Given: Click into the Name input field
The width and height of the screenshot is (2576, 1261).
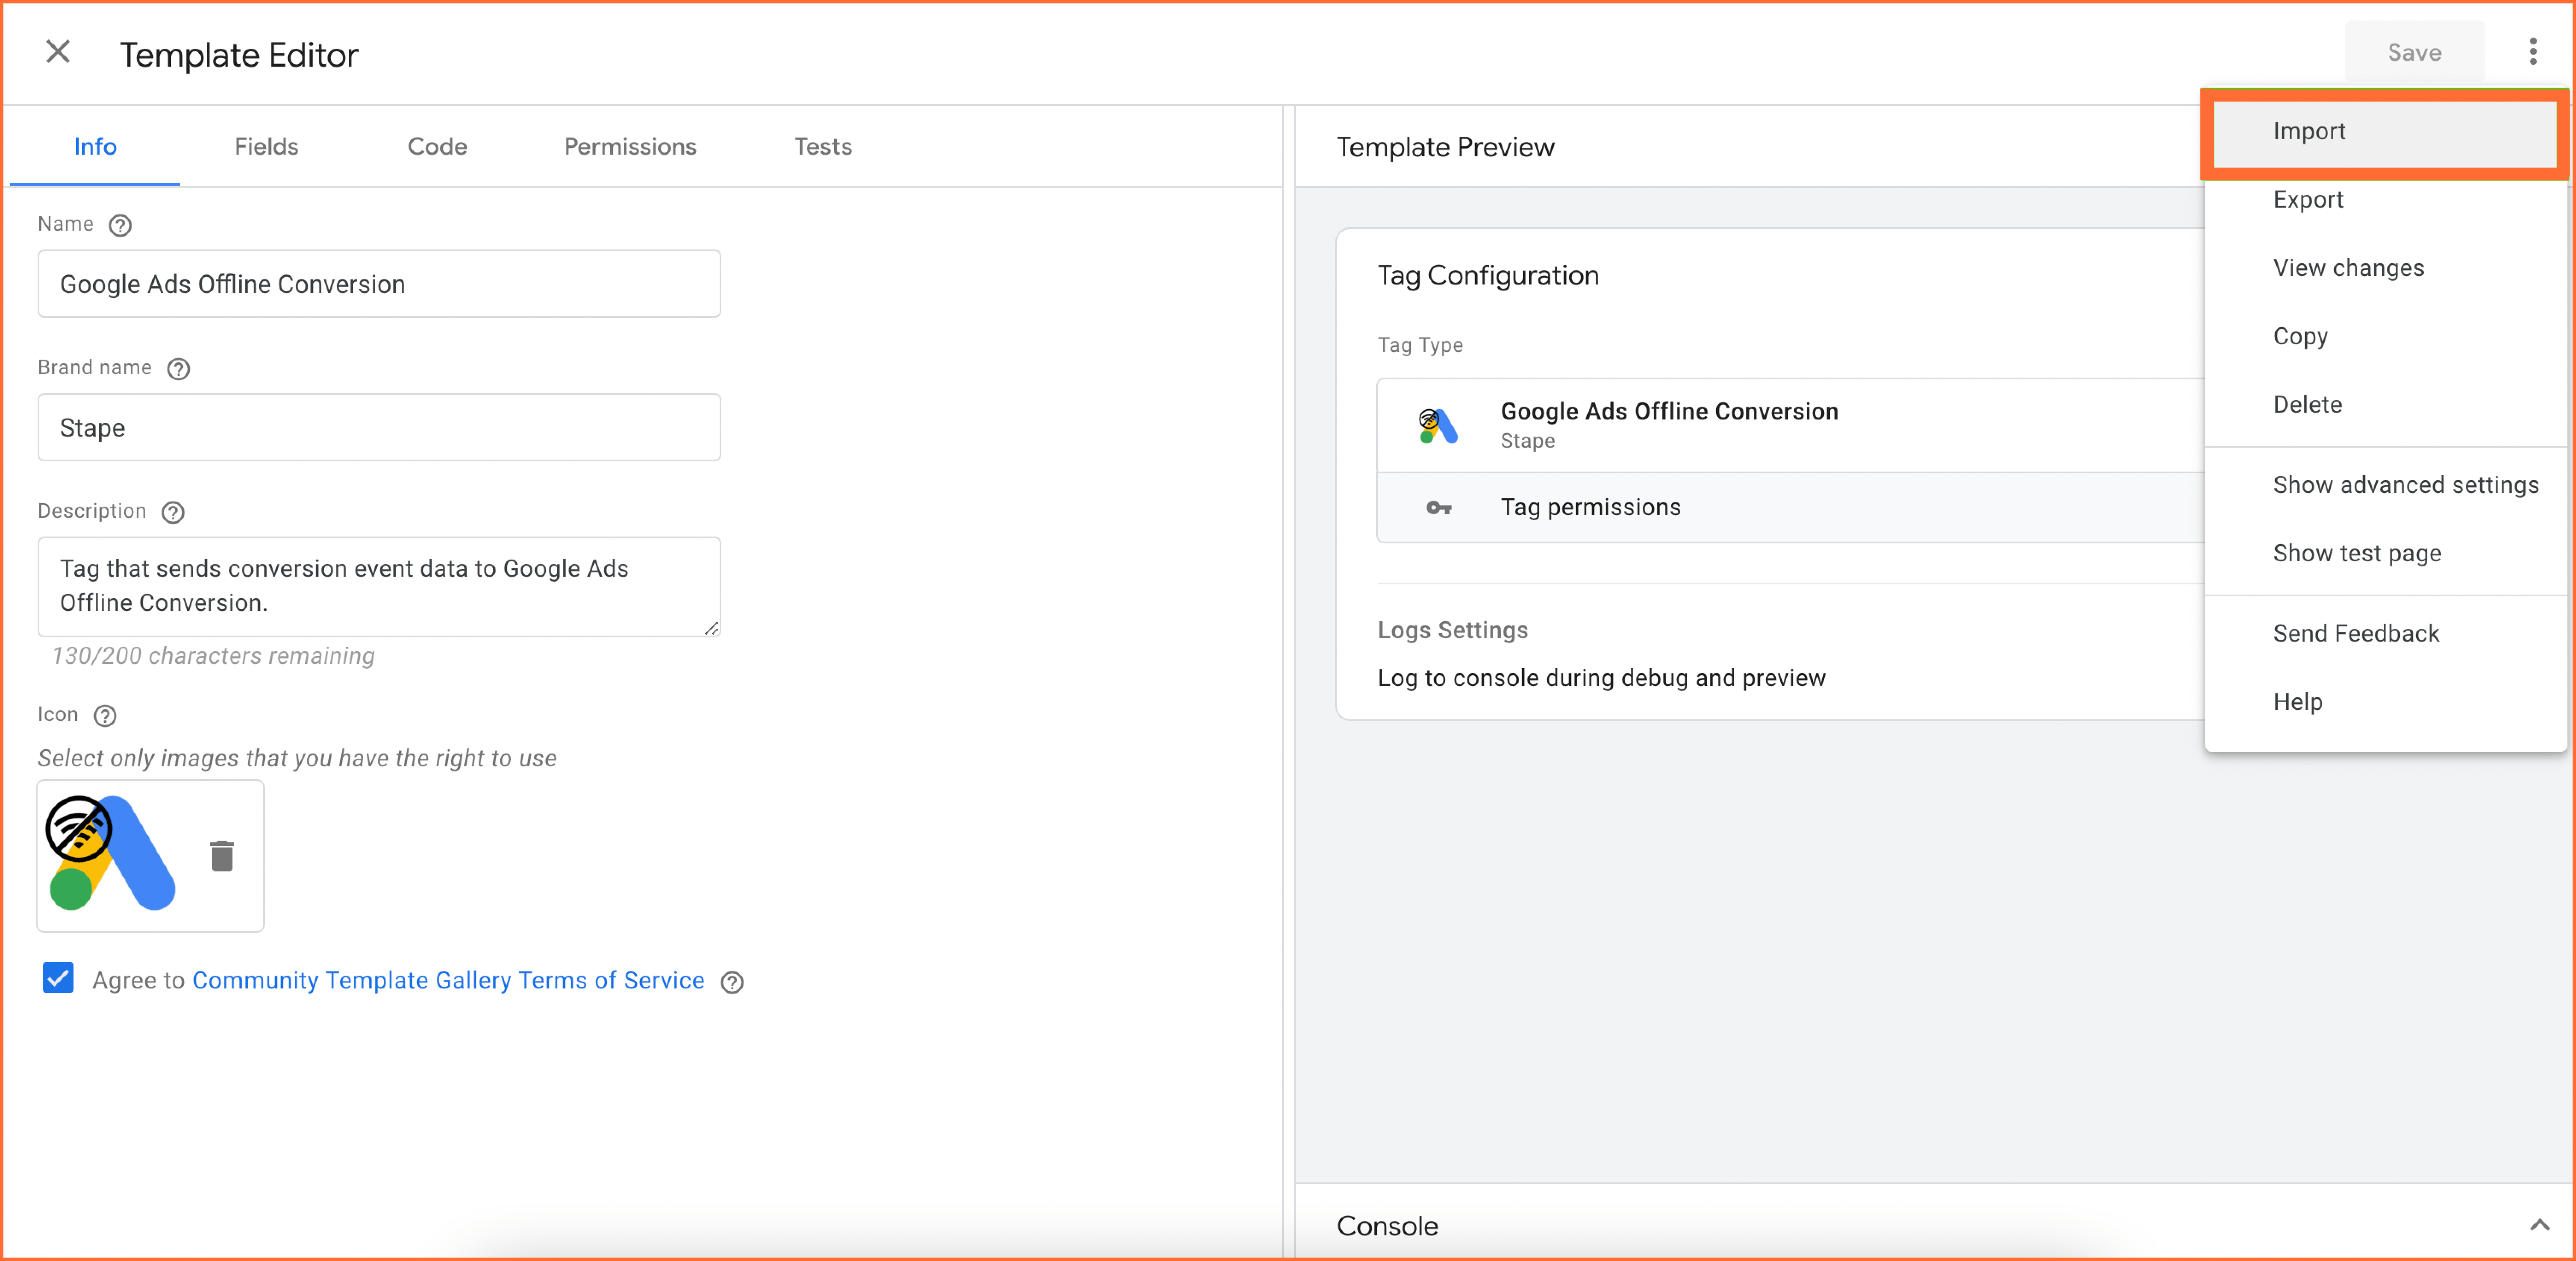Looking at the screenshot, I should click(x=379, y=284).
